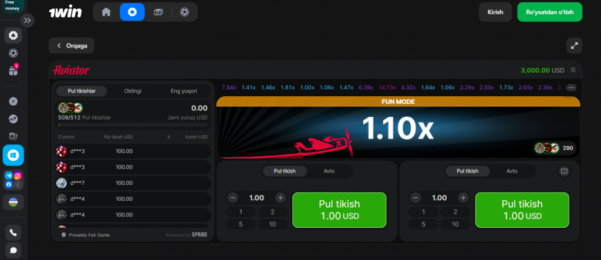Open the soccer ball icon in top nav
Image resolution: width=601 pixels, height=260 pixels.
coord(184,12)
